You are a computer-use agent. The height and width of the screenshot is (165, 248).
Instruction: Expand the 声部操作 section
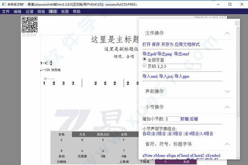point(227,91)
